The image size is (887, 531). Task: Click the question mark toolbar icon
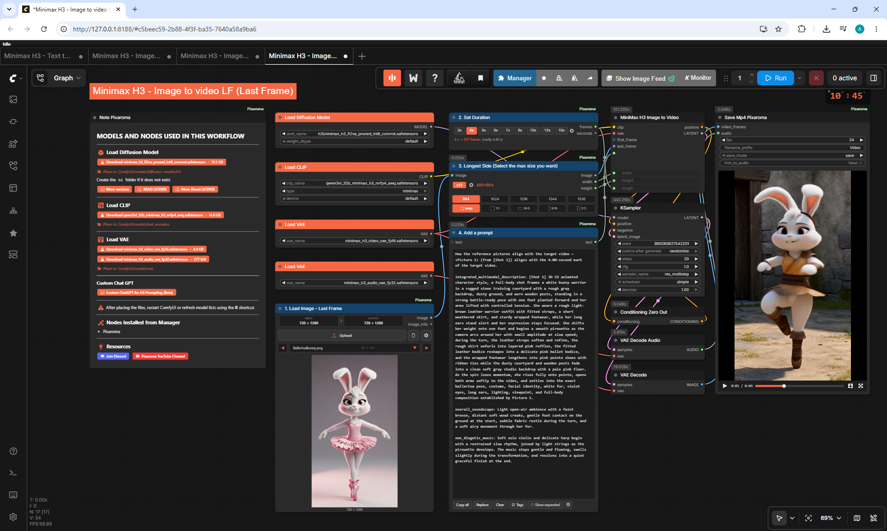point(435,78)
